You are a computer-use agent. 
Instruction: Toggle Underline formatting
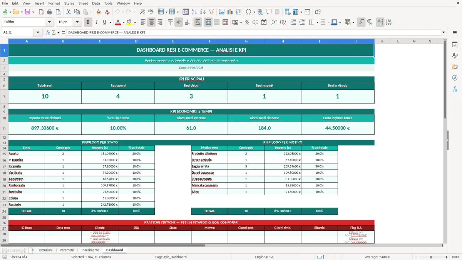[x=104, y=22]
